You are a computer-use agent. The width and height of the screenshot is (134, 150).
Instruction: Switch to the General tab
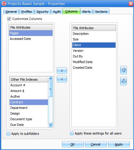[11, 12]
